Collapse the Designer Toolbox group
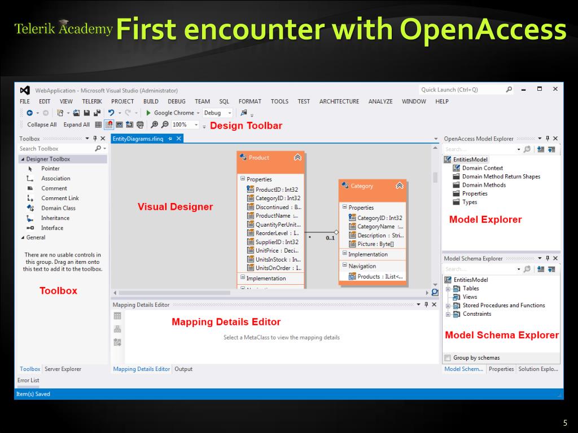578x433 pixels. [x=23, y=159]
